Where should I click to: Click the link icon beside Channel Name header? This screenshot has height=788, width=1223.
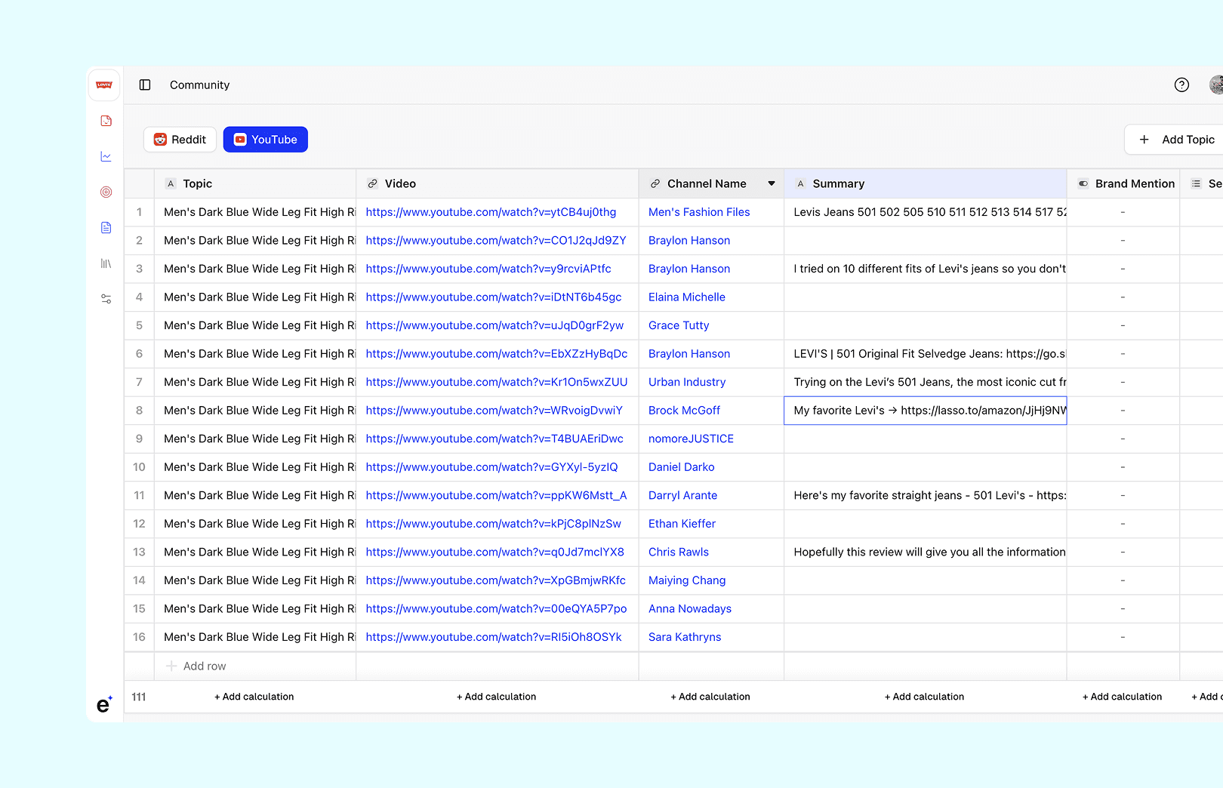(x=655, y=183)
